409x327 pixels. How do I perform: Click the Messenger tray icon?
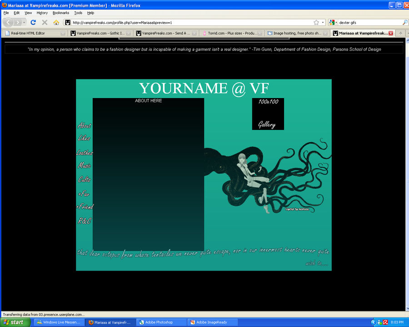click(x=379, y=322)
